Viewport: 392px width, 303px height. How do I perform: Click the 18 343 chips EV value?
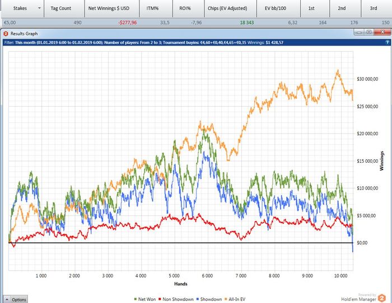[247, 22]
